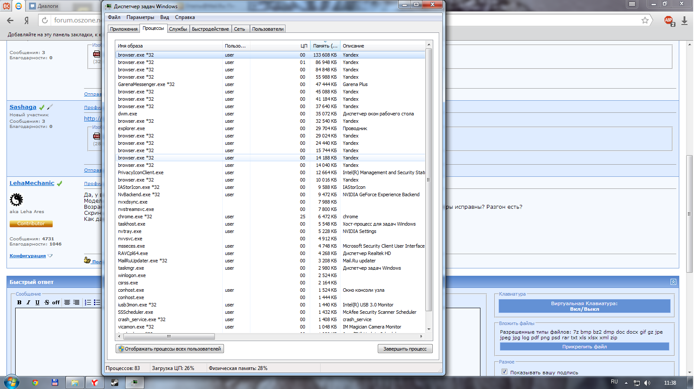Screen dimensions: 694x389
Task: Open Google Chrome from the taskbar
Action: 35,383
